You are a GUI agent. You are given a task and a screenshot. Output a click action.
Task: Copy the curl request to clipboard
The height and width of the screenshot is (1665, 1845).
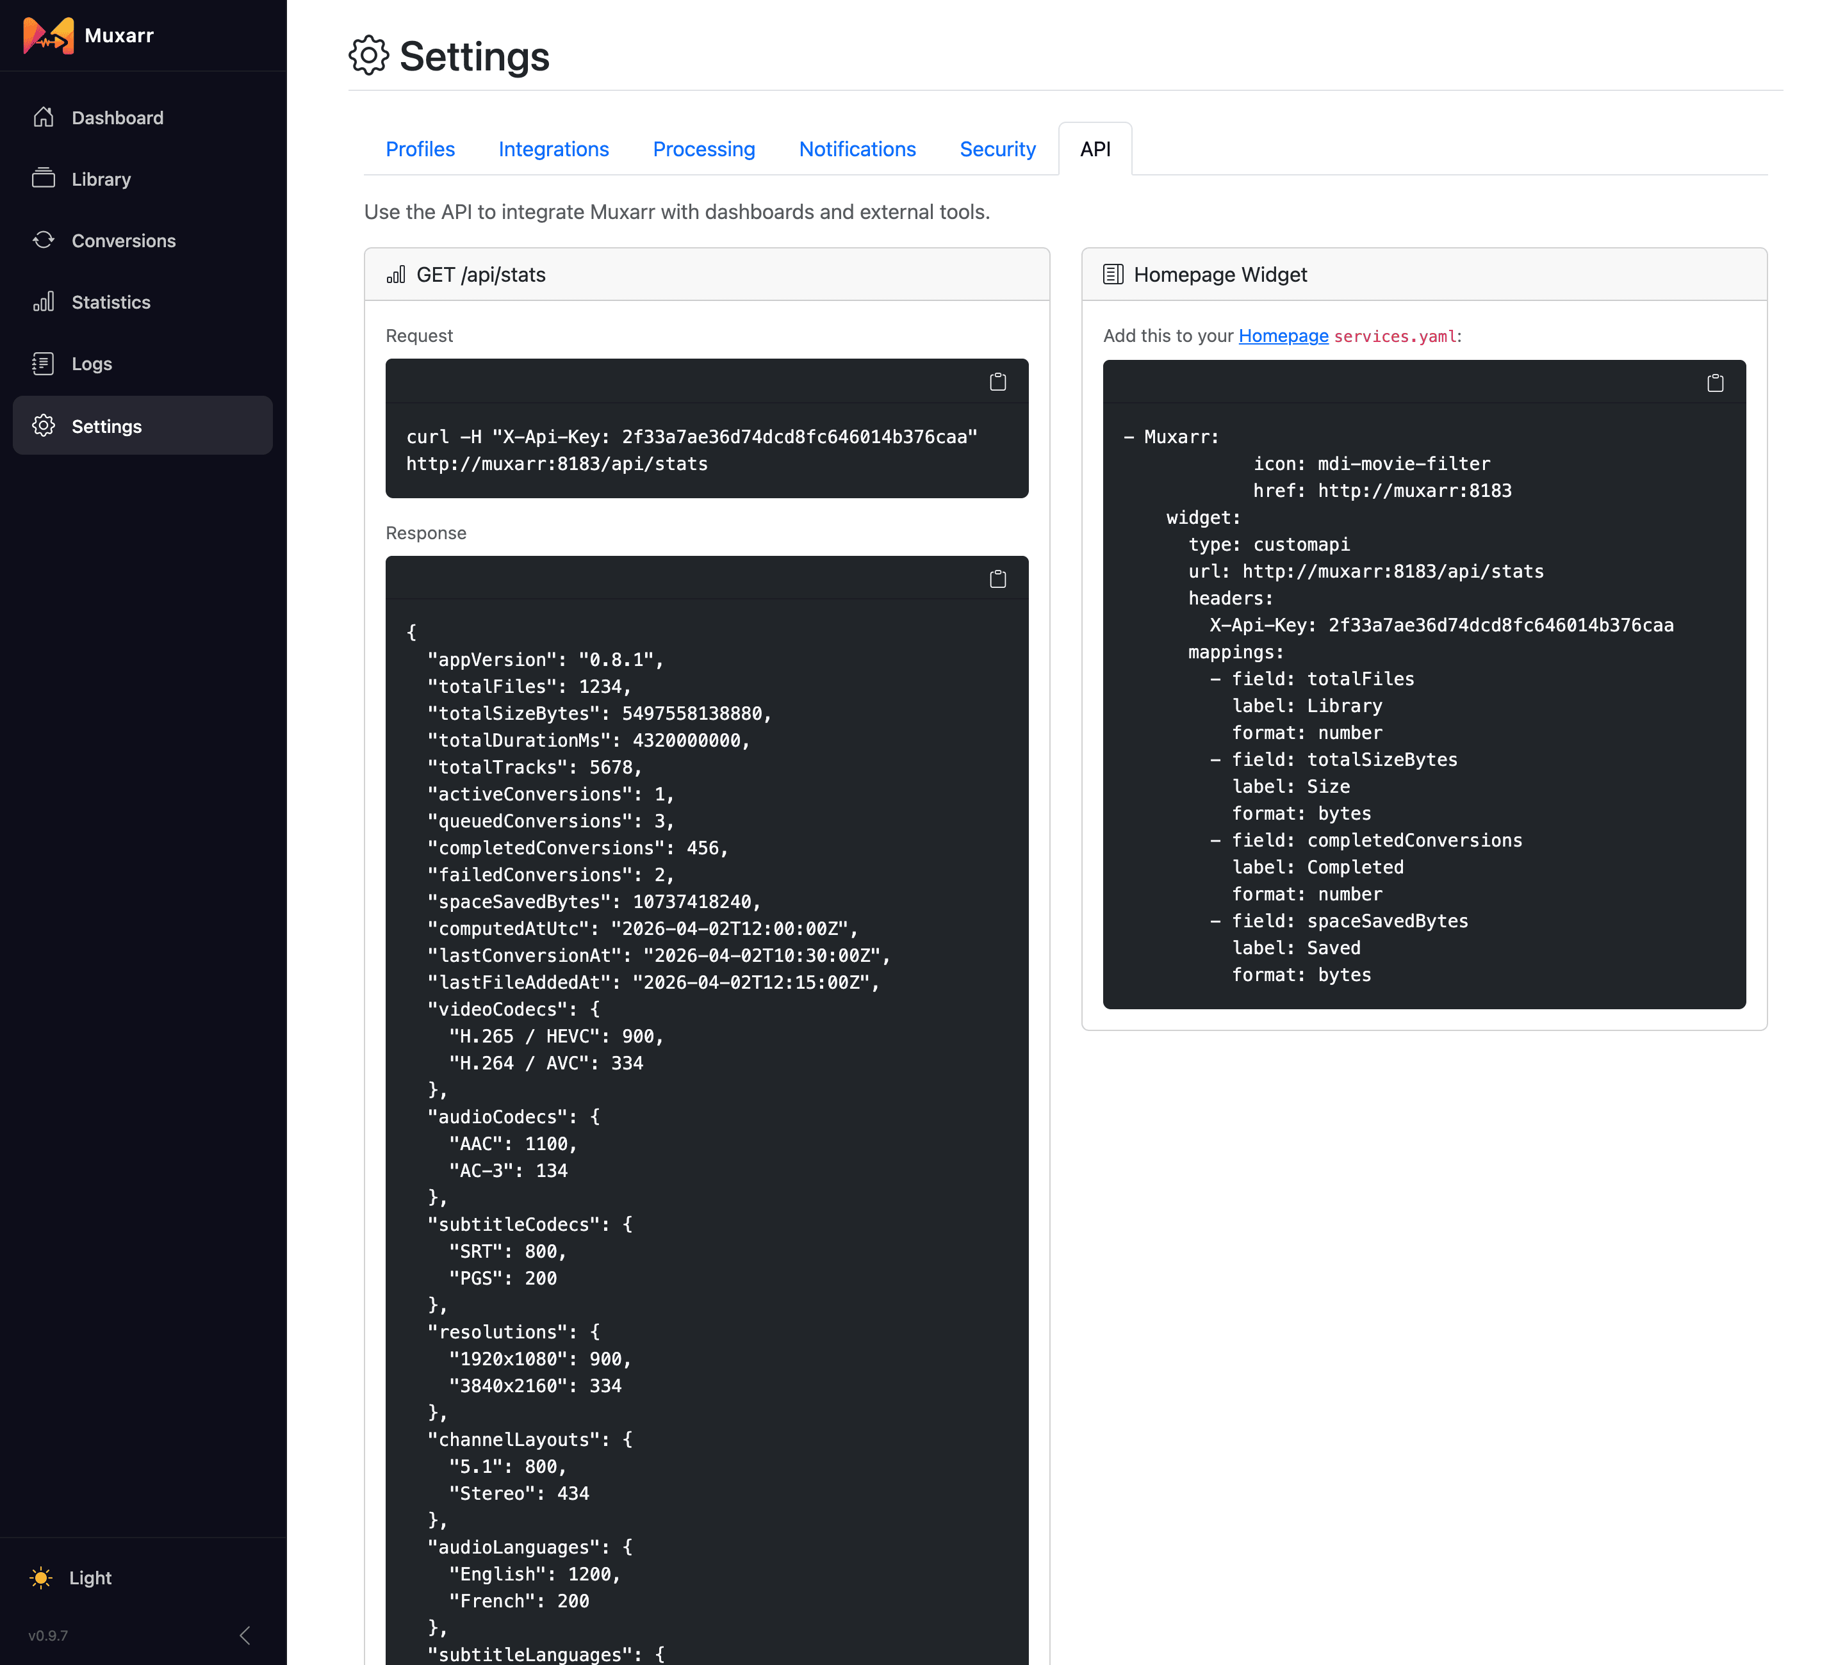[997, 382]
